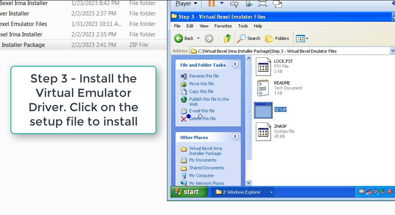The width and height of the screenshot is (395, 215).
Task: Open the Back history dropdown arrow
Action: pyautogui.click(x=198, y=38)
